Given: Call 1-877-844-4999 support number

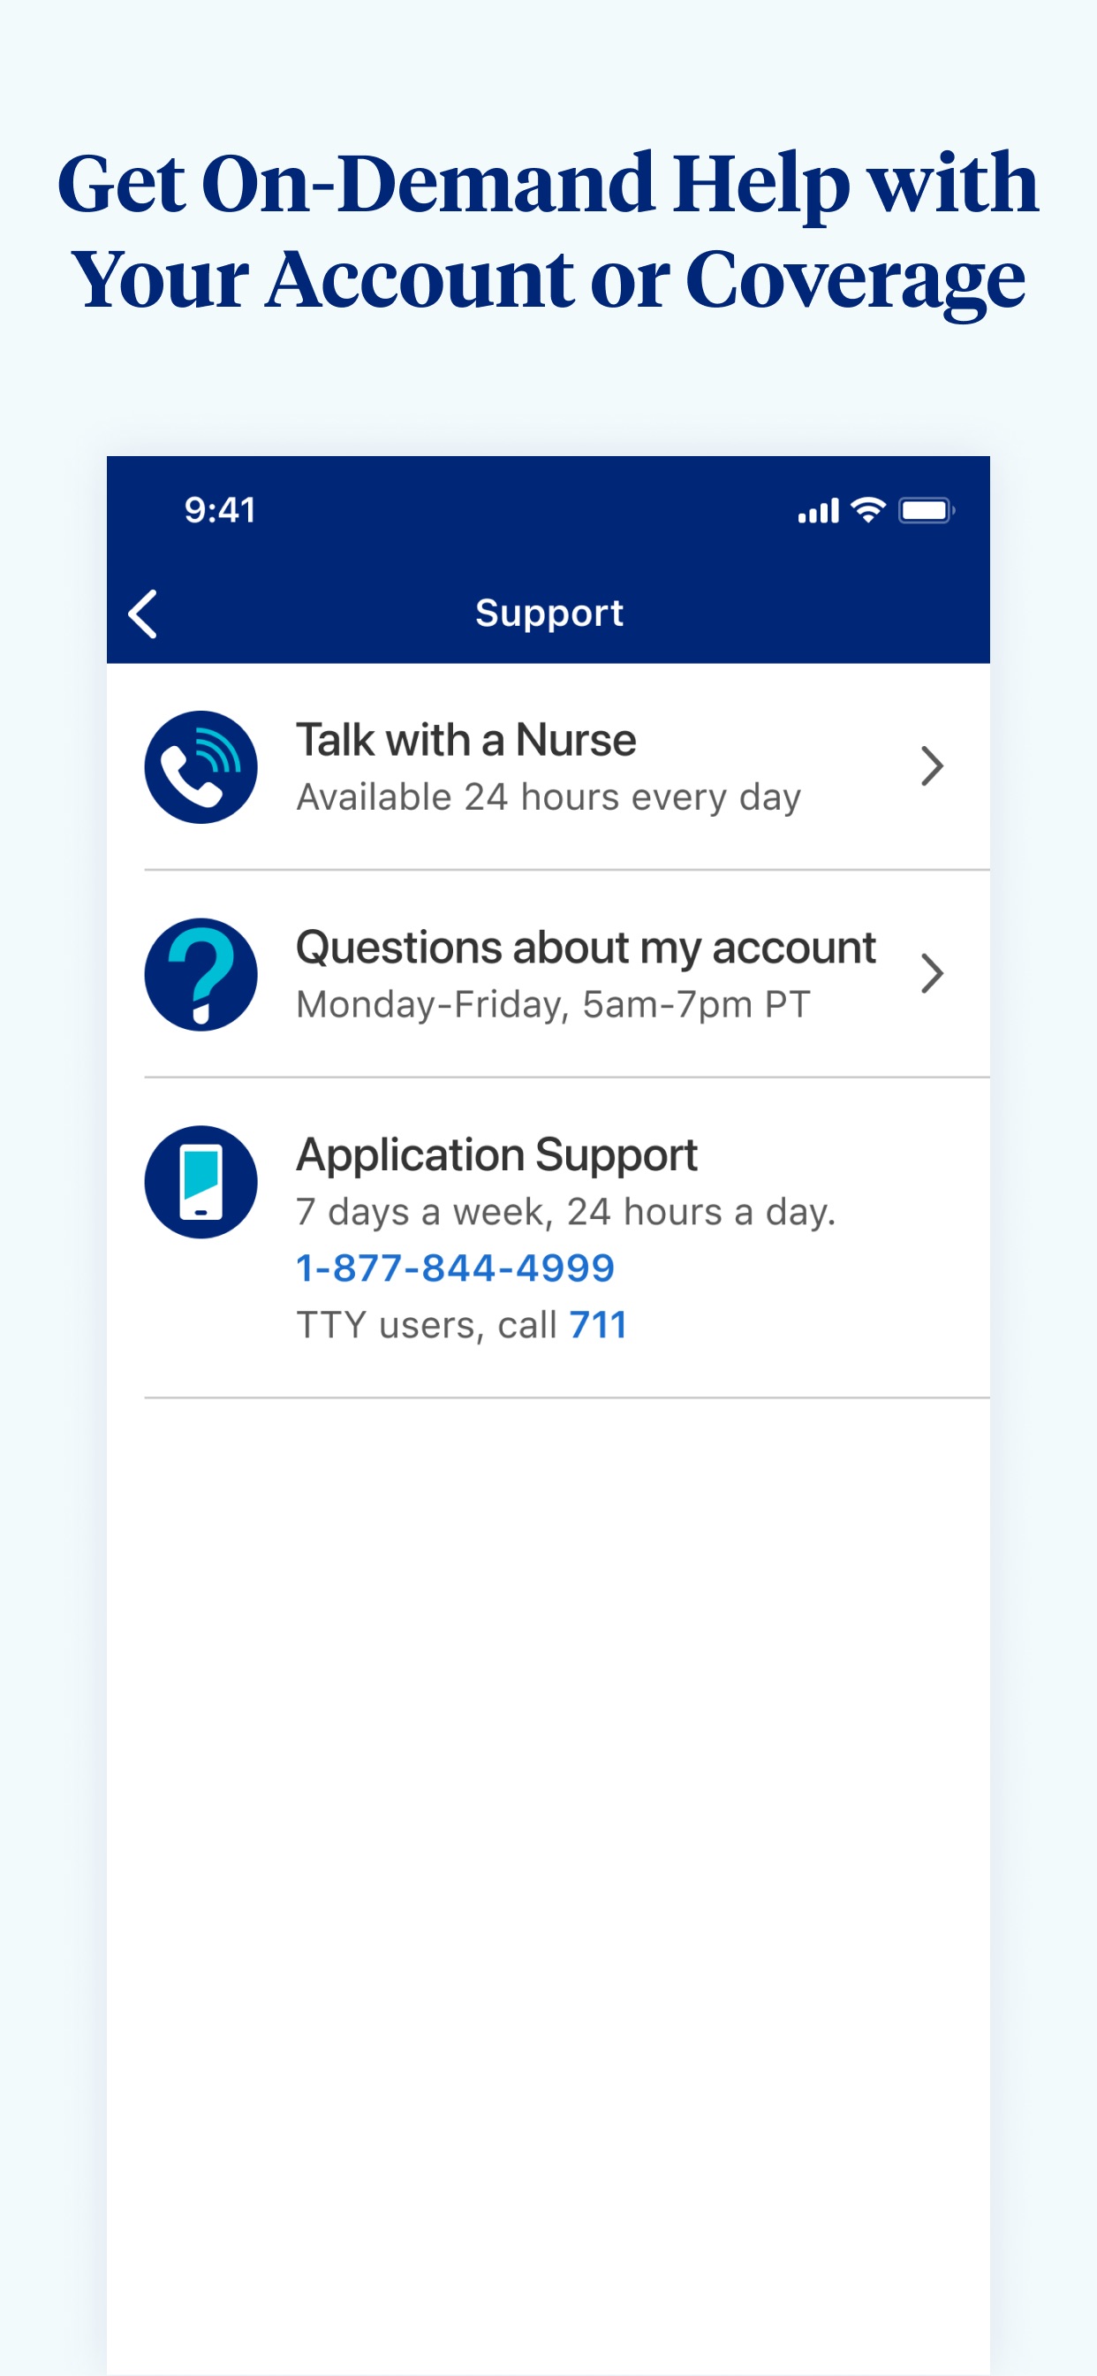Looking at the screenshot, I should 456,1268.
